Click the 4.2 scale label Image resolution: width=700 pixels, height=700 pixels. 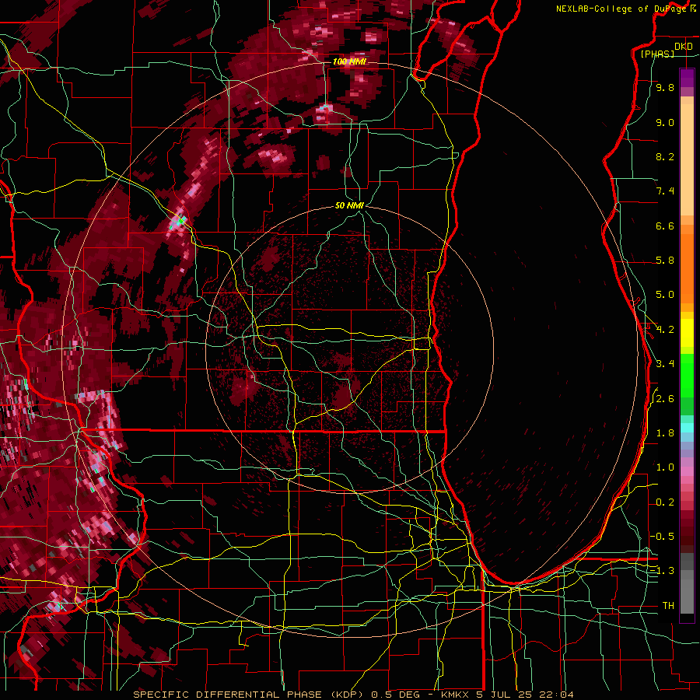point(665,330)
